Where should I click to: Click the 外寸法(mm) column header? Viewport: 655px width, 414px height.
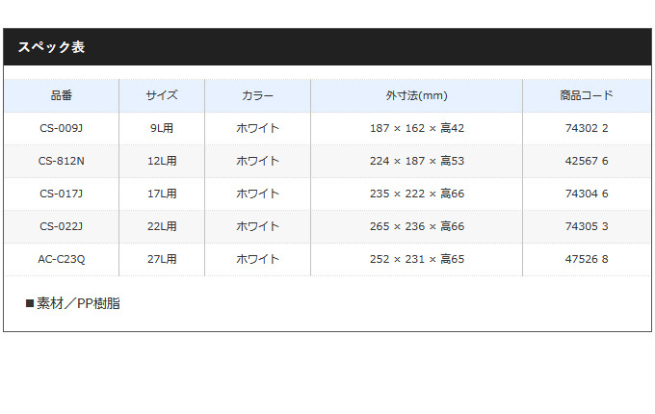click(416, 95)
